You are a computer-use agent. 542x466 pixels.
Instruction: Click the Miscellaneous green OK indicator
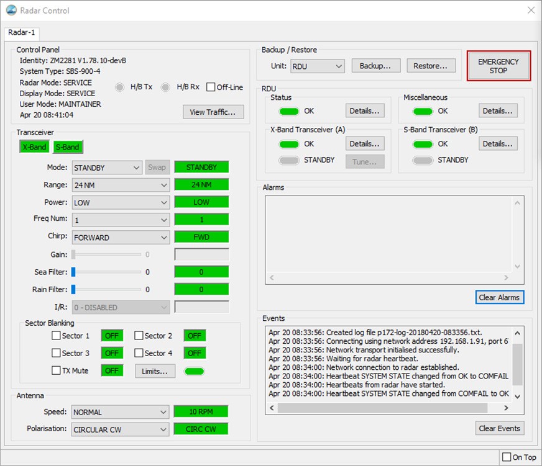click(423, 111)
